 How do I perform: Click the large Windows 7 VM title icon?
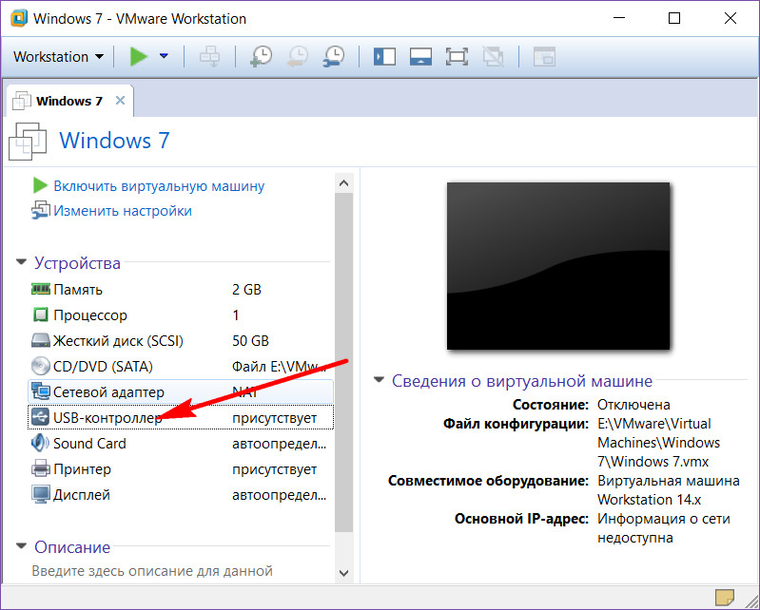28,142
